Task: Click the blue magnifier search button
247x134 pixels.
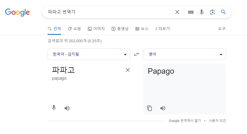Action: coord(223,12)
